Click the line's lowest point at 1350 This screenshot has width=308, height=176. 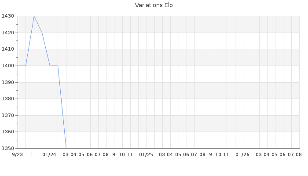coord(66,148)
